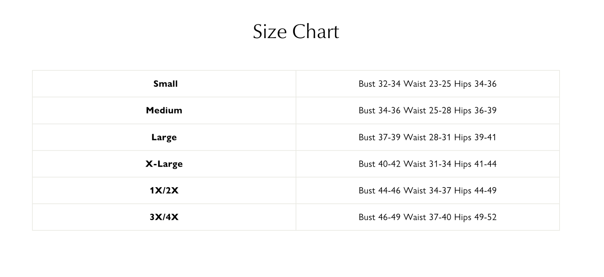This screenshot has width=604, height=277.
Task: Select the Small size label
Action: pyautogui.click(x=165, y=84)
